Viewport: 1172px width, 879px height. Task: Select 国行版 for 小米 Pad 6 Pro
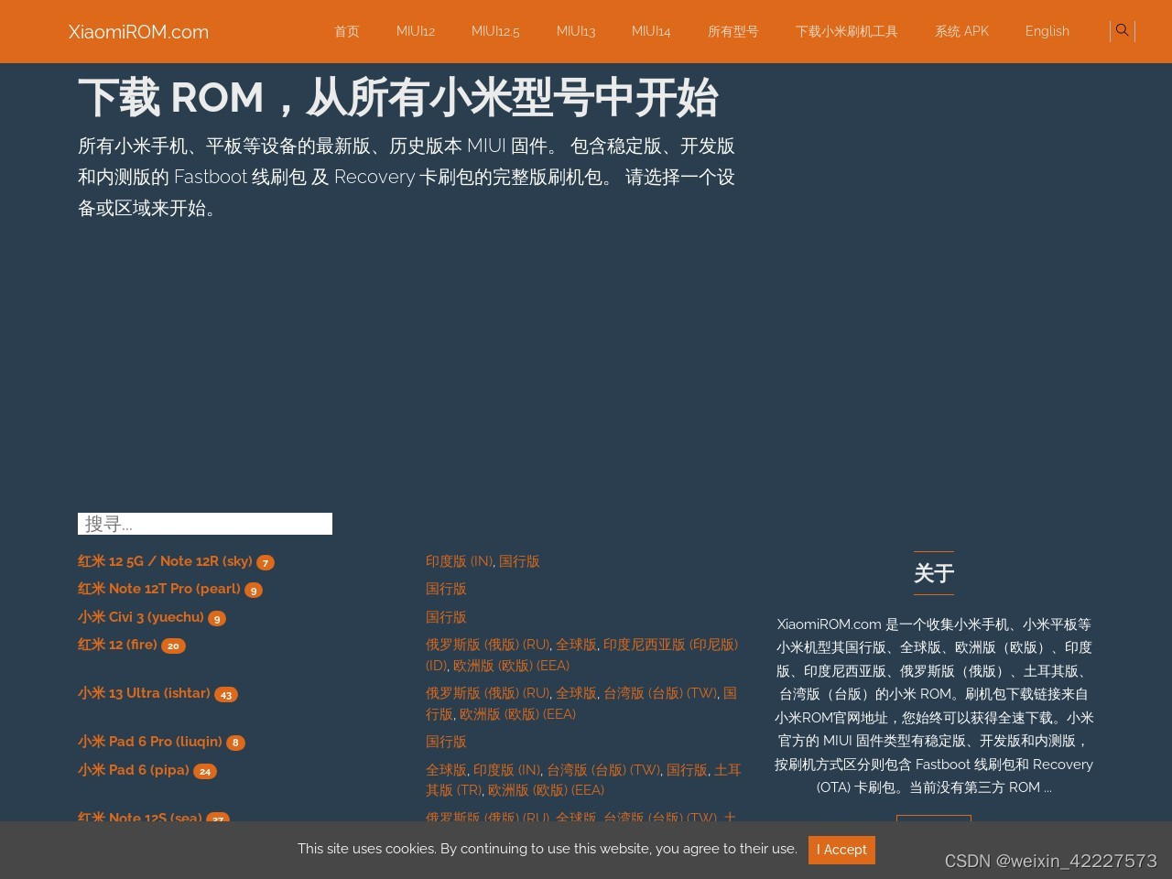446,742
